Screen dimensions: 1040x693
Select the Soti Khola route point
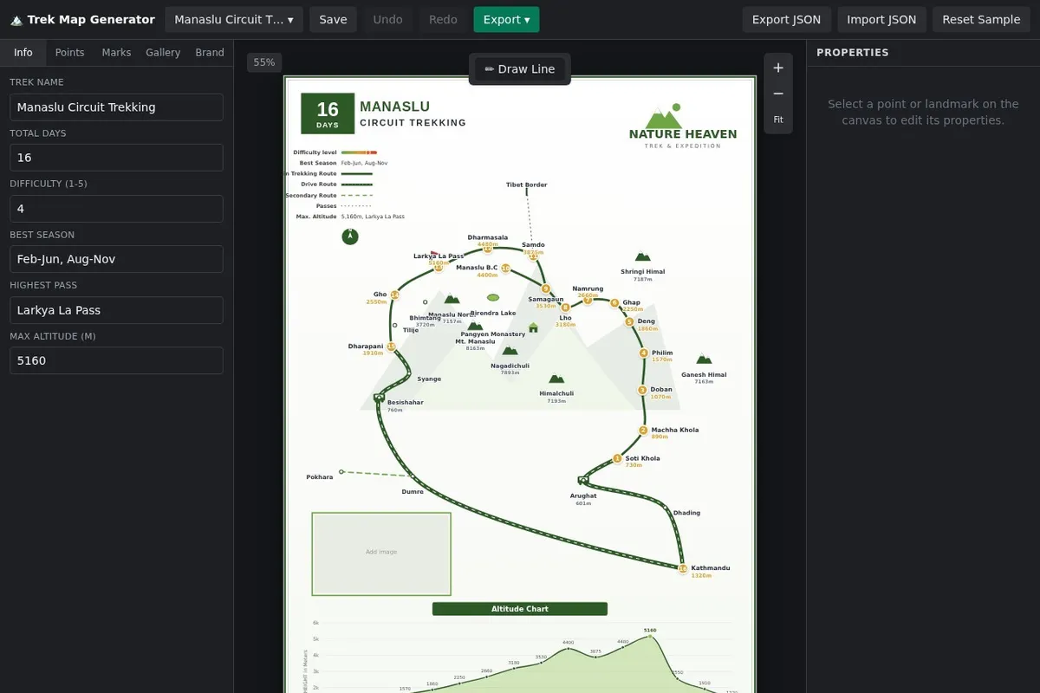[617, 458]
